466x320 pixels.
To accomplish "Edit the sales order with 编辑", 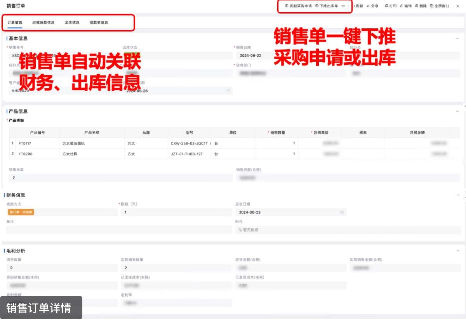I will [x=405, y=6].
